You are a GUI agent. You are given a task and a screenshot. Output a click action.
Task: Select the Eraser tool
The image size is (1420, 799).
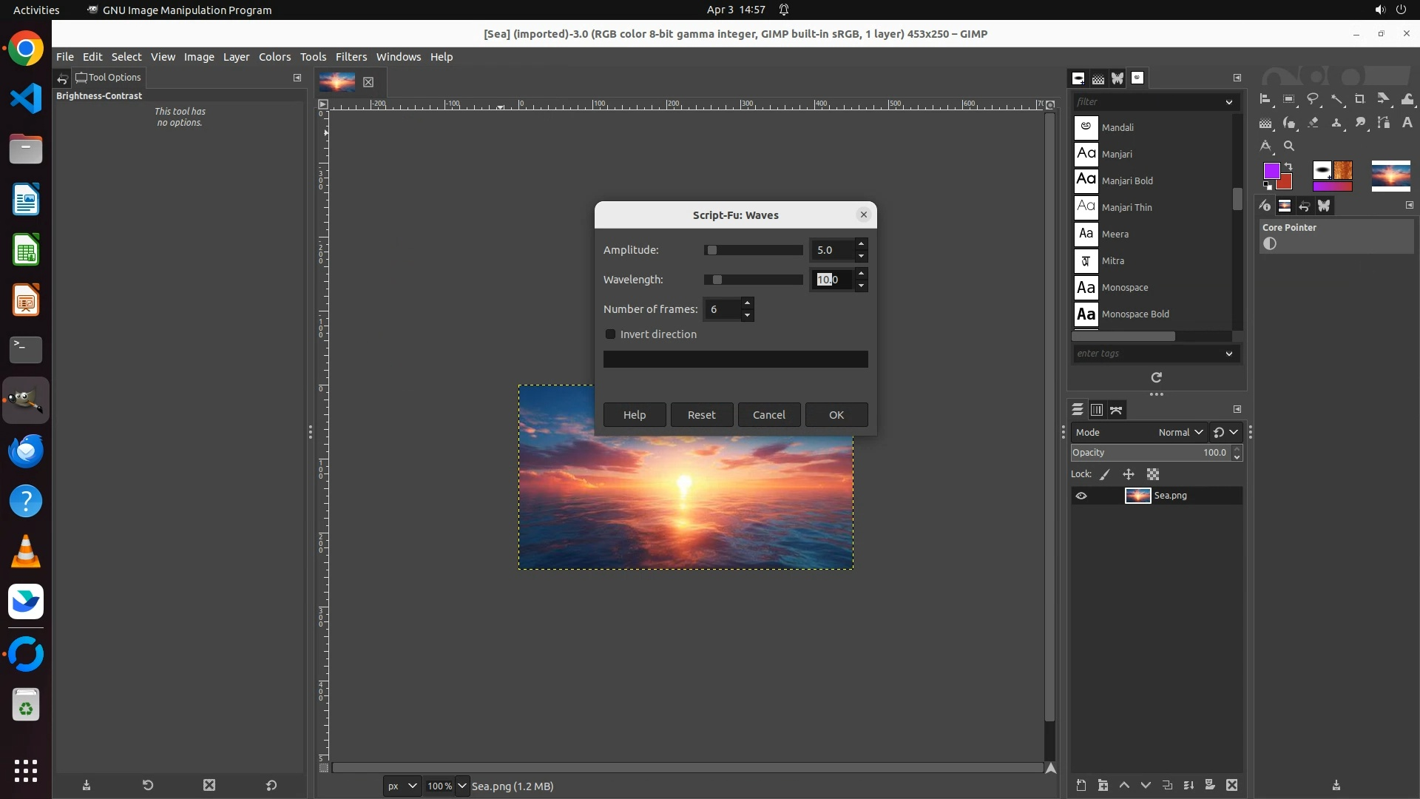tap(1313, 123)
